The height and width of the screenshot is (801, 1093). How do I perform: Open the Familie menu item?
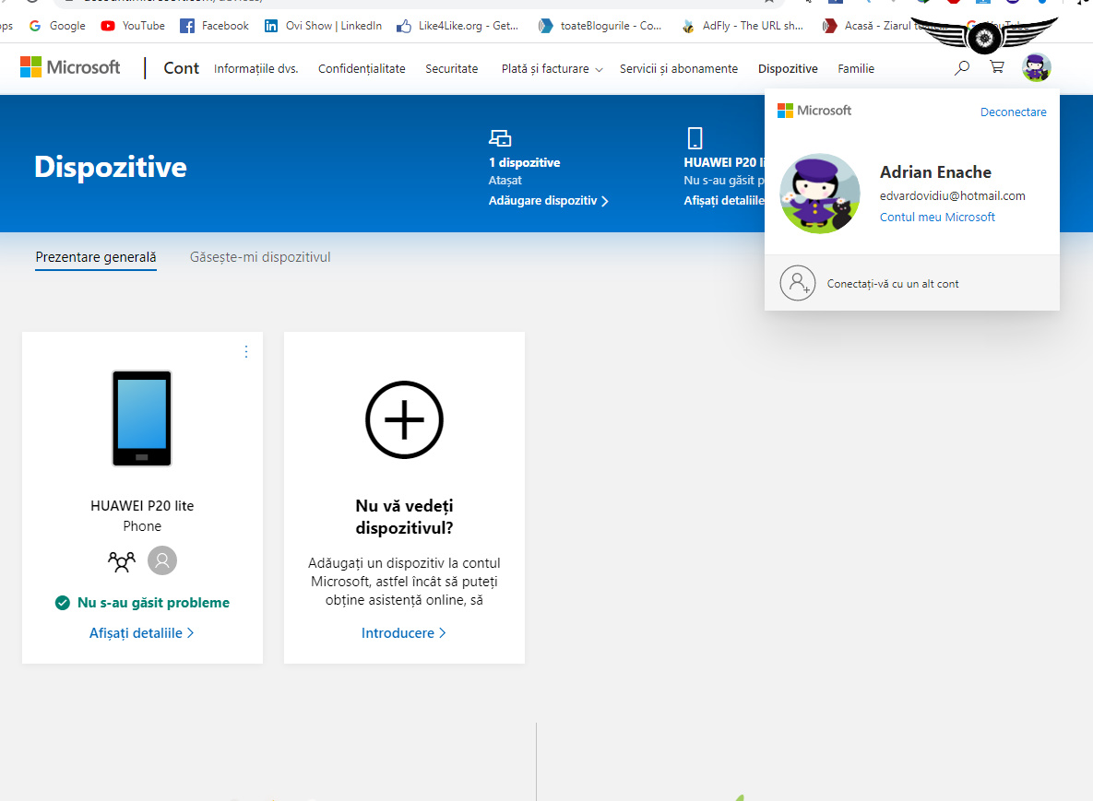856,68
